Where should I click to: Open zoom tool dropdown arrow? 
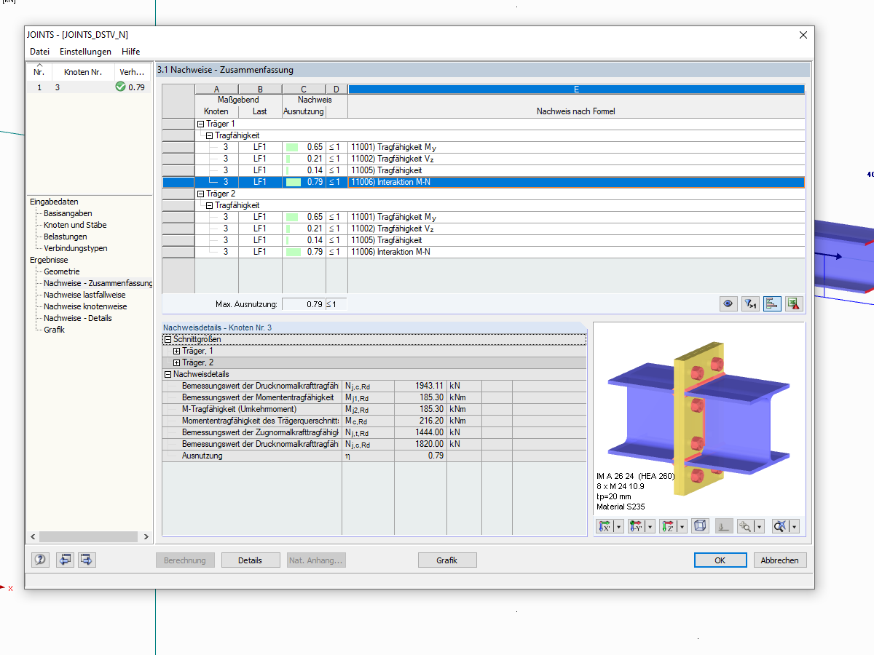click(x=759, y=526)
